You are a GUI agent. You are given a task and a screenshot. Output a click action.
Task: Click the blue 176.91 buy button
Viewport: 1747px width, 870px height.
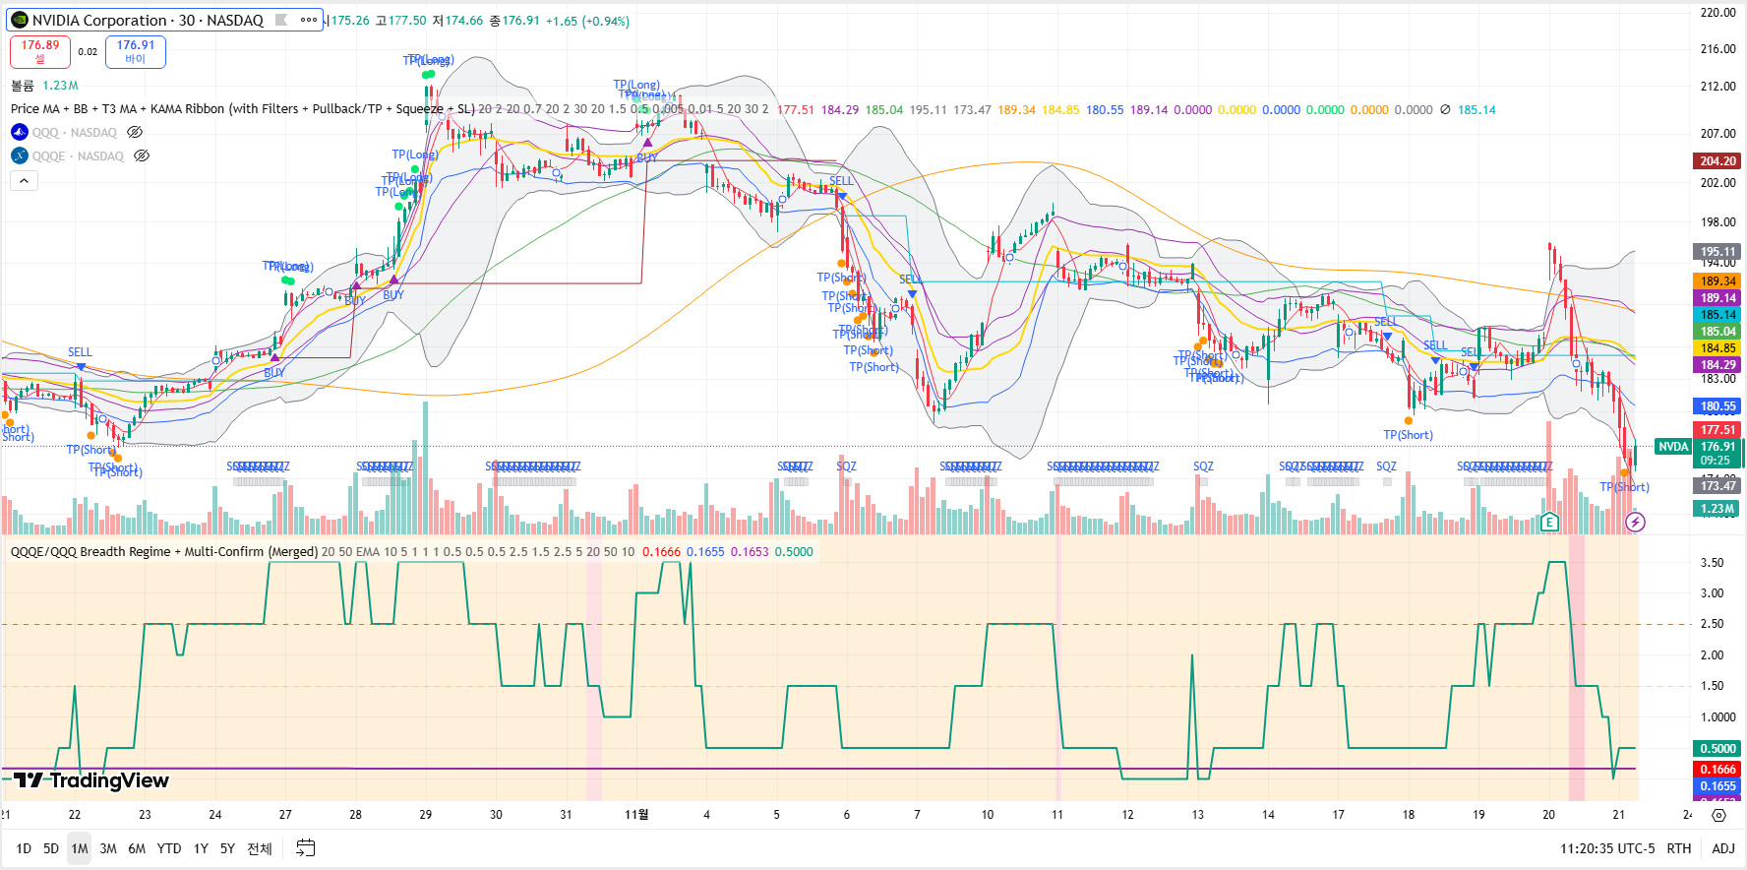tap(136, 51)
